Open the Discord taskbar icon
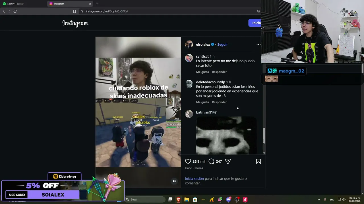 click(228, 199)
